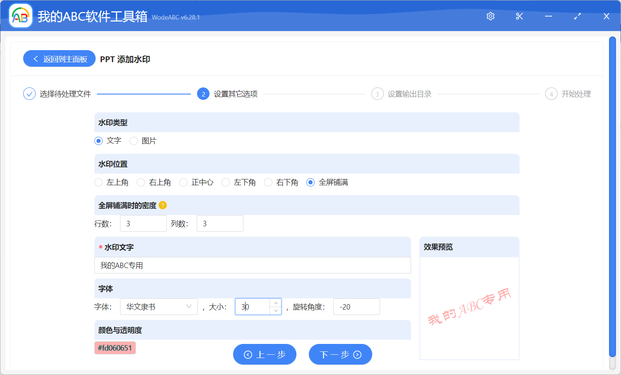The height and width of the screenshot is (375, 621).
Task: Click step 4 circle for 开始处理
Action: coord(551,94)
